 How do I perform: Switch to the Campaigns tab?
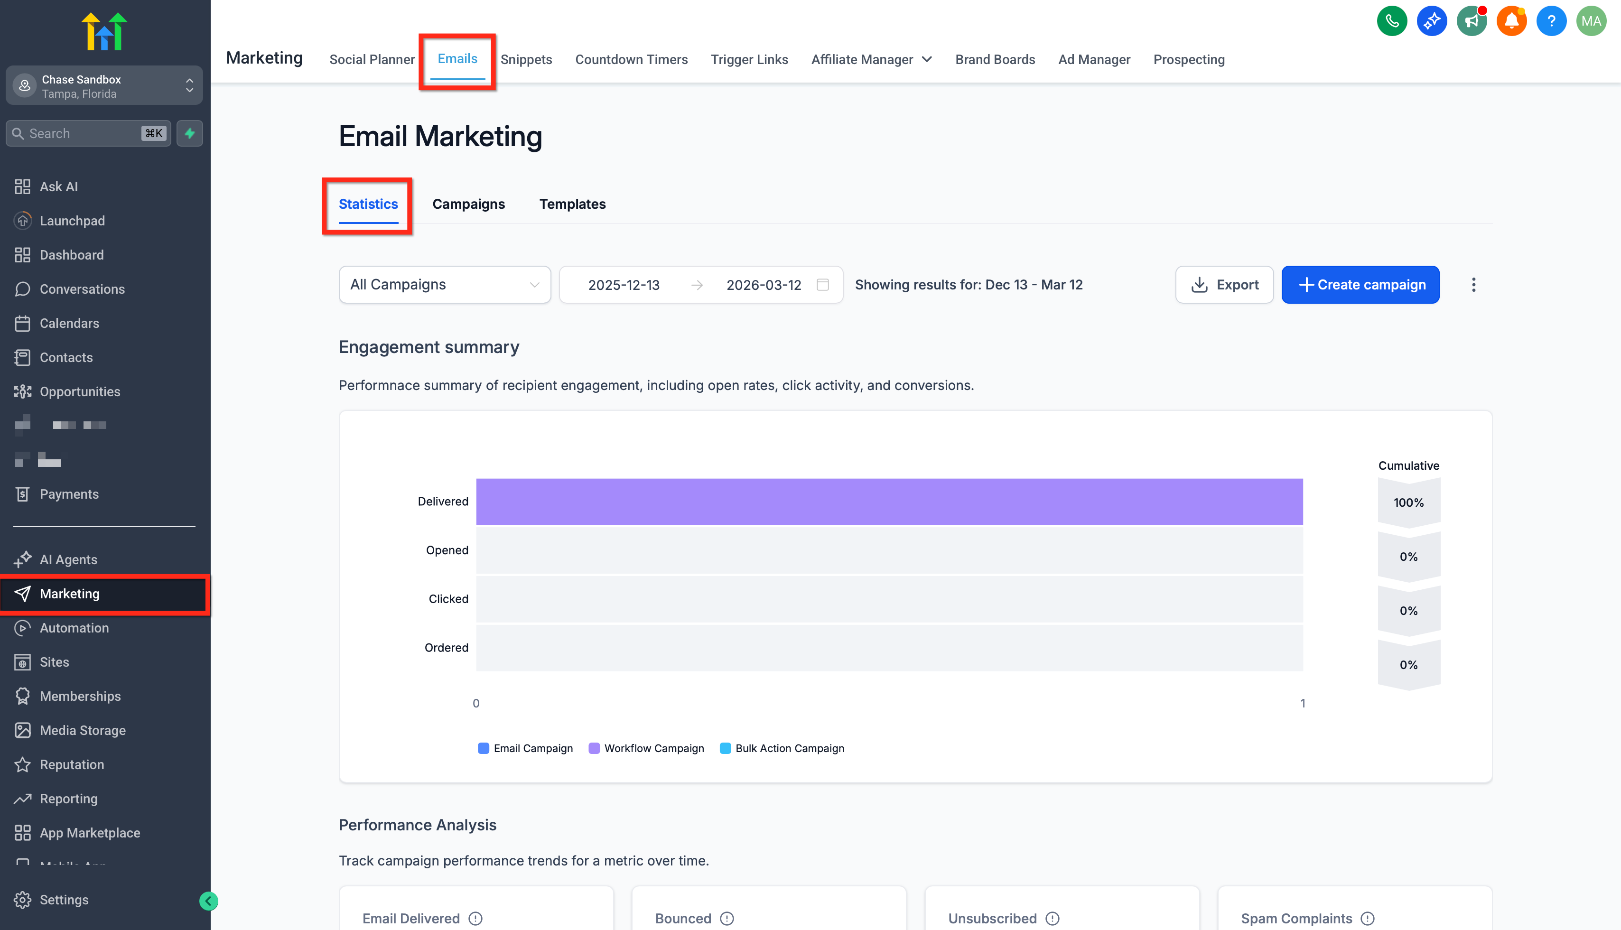click(x=468, y=204)
